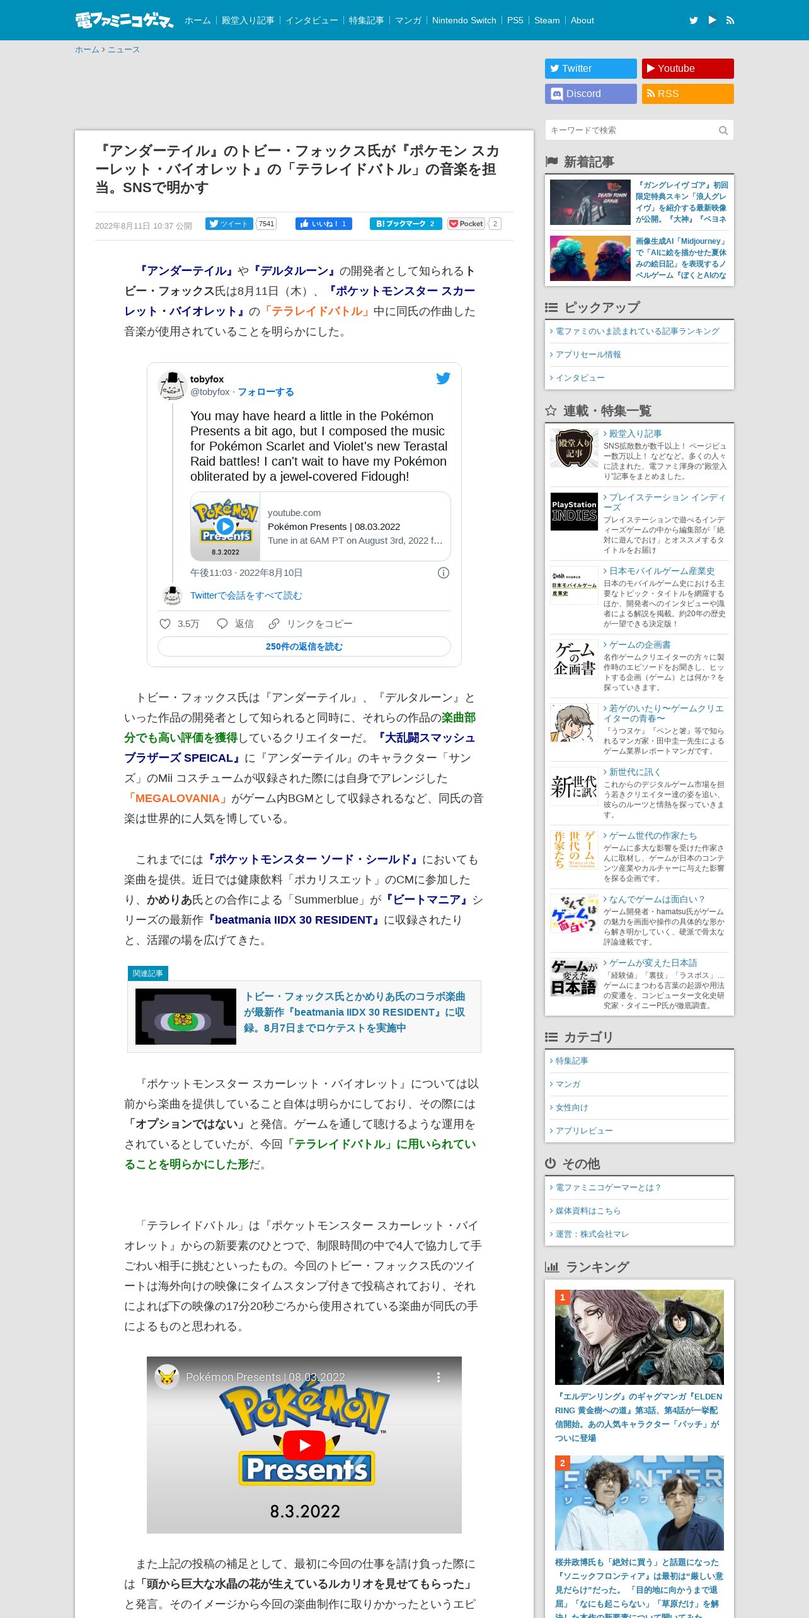809x1618 pixels.
Task: Click the blue Twitter sidebar button
Action: [591, 69]
